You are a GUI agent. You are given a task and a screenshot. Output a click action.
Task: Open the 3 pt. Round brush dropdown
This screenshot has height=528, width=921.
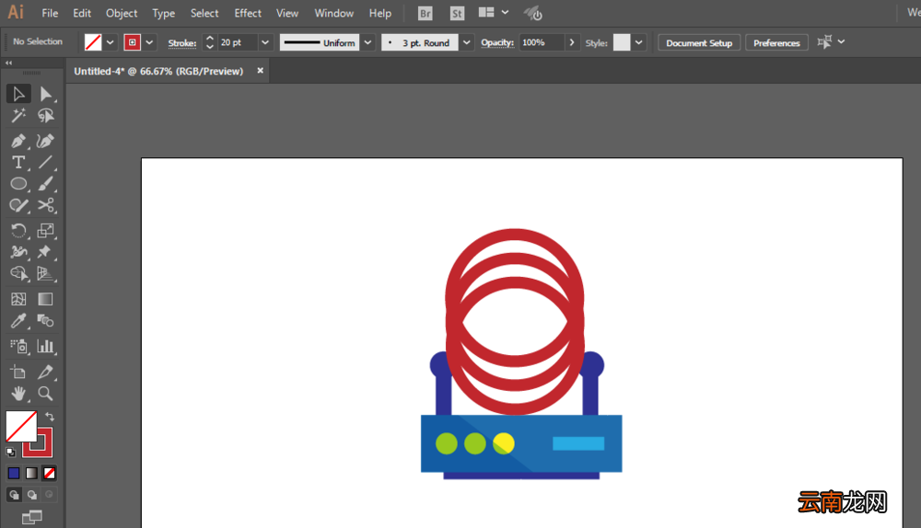[x=466, y=42]
